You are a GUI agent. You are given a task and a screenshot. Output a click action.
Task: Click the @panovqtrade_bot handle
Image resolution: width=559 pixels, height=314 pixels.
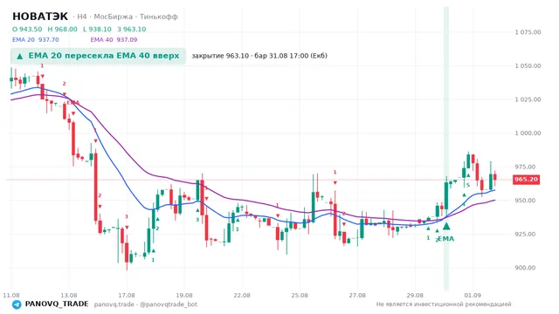coord(169,304)
